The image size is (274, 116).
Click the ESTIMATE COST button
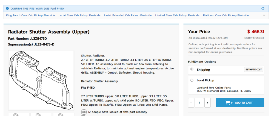[253, 70]
